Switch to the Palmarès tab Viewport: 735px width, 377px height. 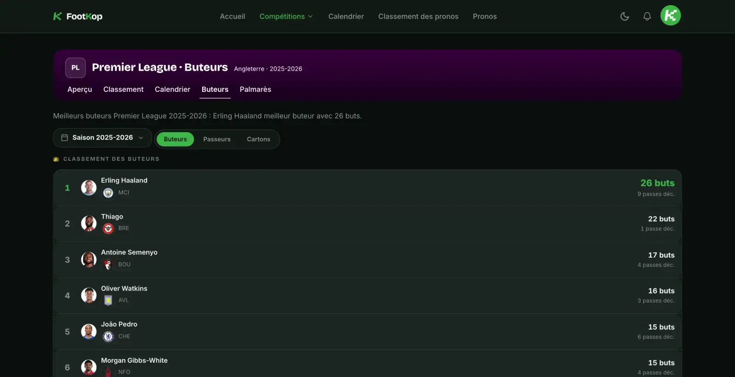[x=255, y=90]
